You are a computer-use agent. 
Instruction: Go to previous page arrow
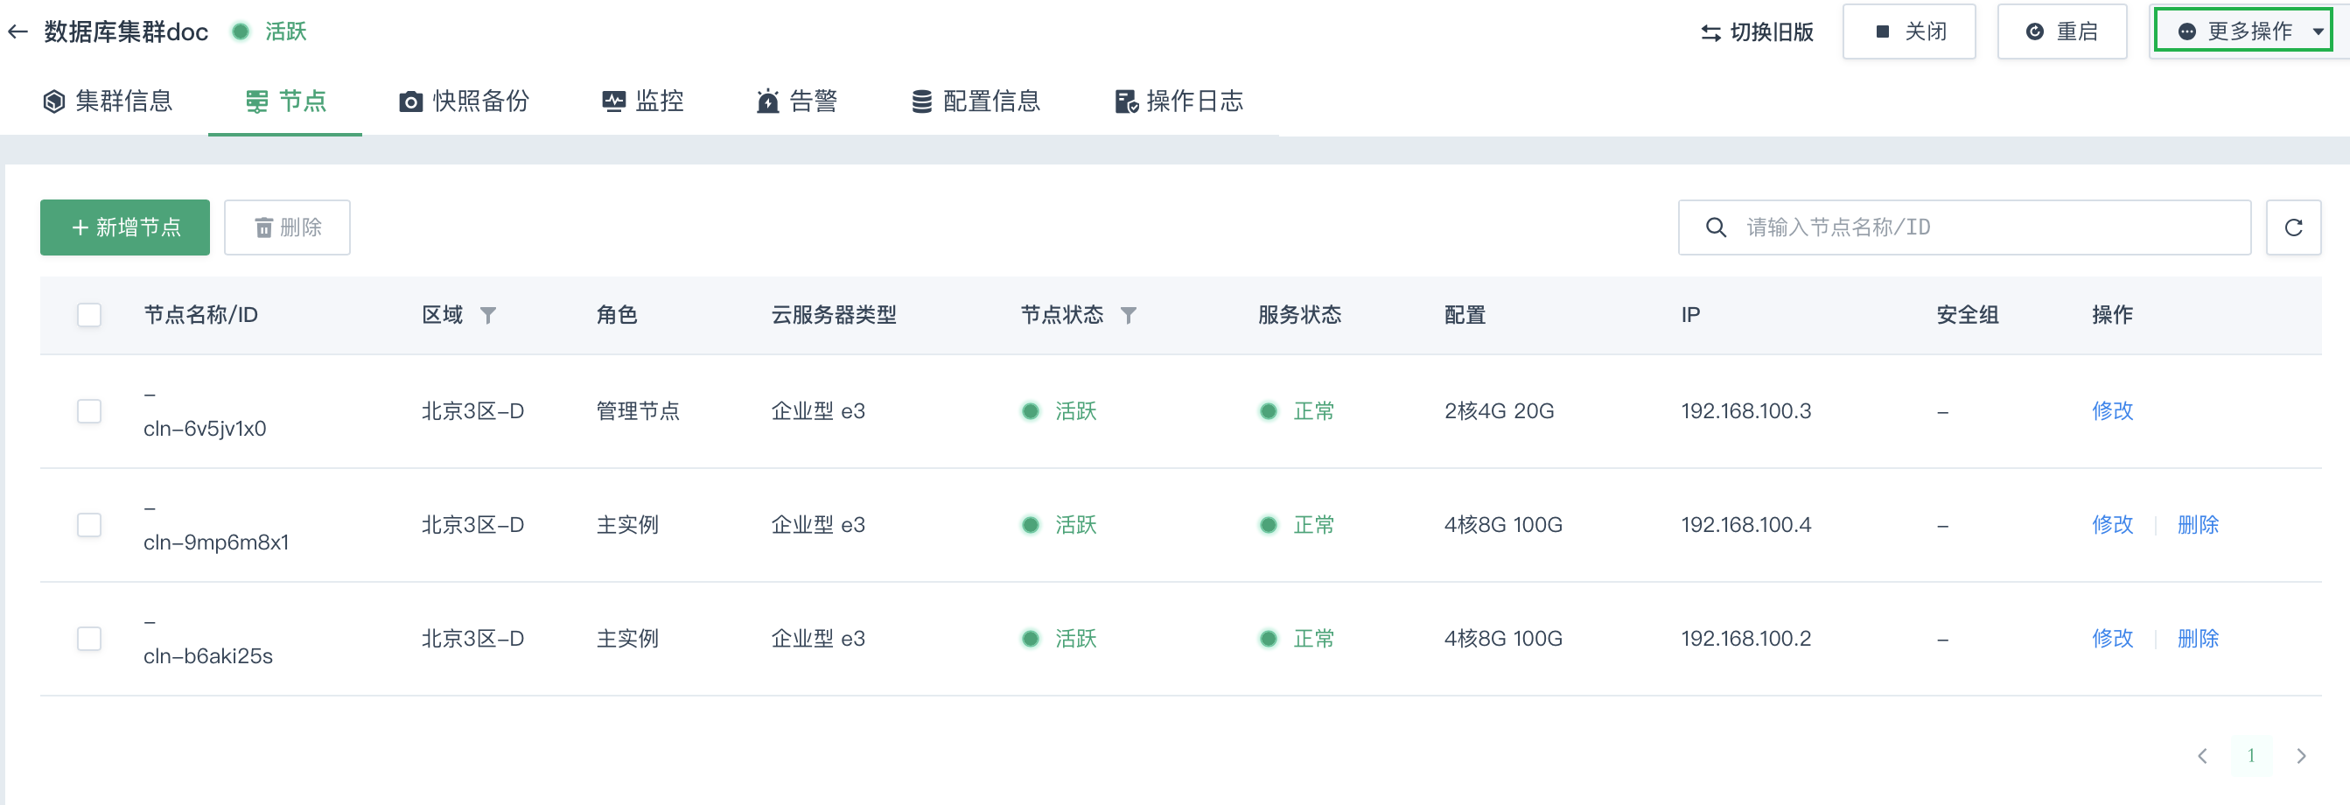(2203, 756)
